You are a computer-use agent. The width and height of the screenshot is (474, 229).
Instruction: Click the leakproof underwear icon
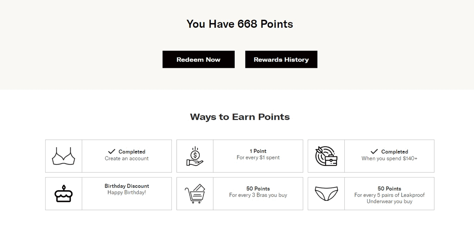326,193
